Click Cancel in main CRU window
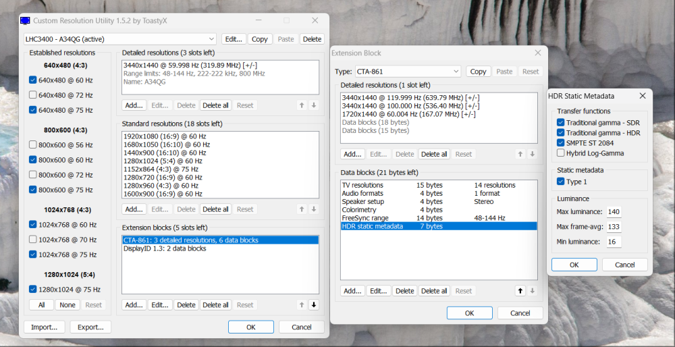675x347 pixels. [301, 327]
